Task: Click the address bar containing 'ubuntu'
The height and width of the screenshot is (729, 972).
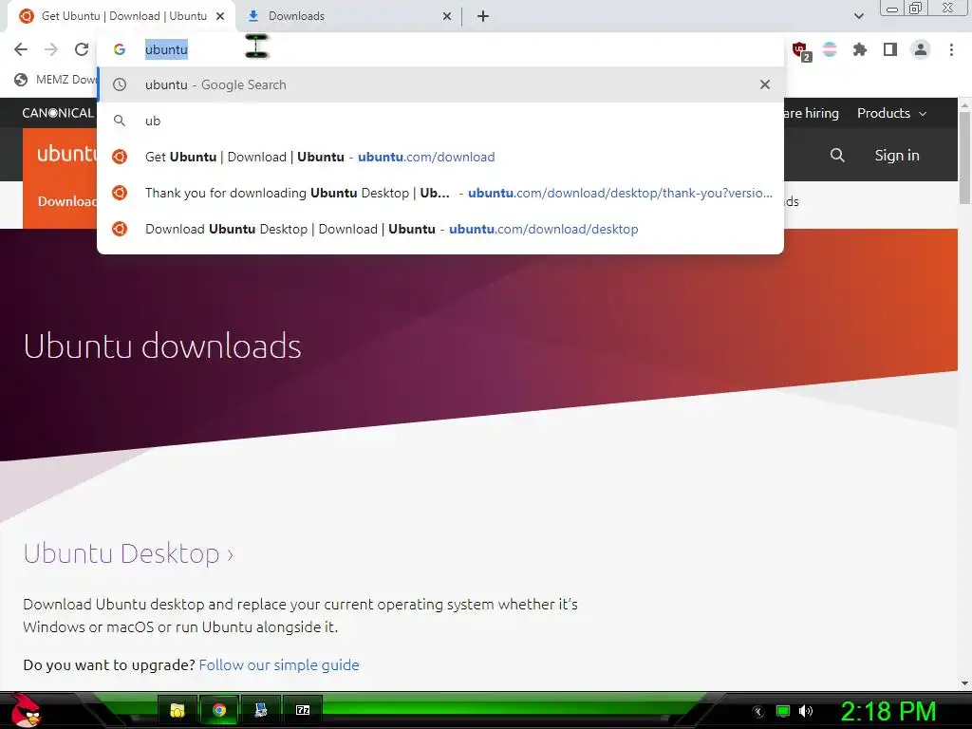Action: click(440, 49)
